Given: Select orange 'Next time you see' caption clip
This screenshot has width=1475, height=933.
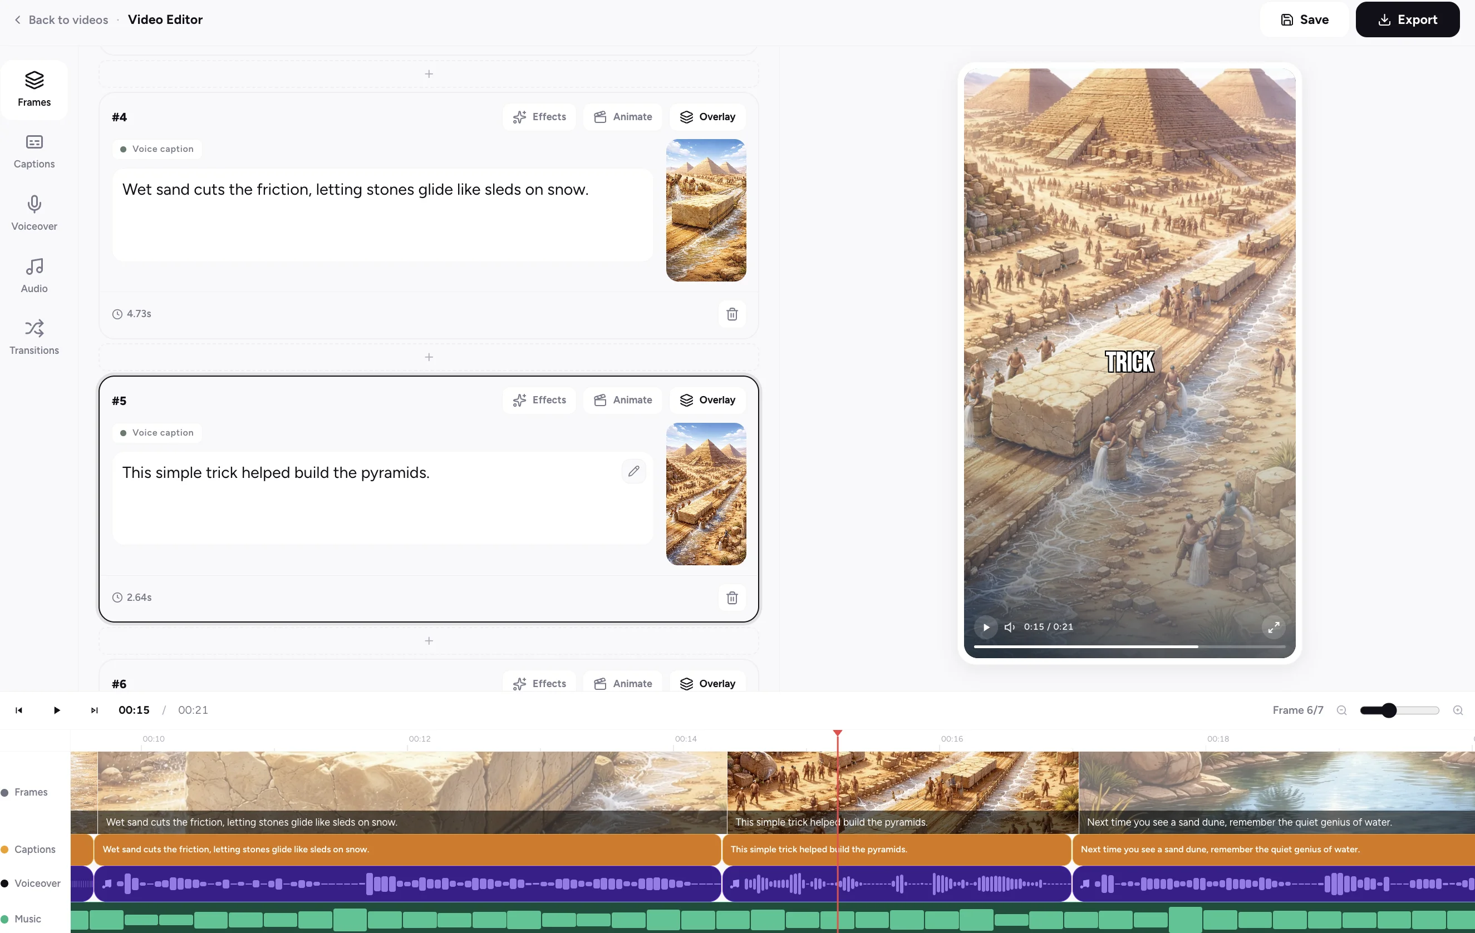Looking at the screenshot, I should coord(1274,850).
